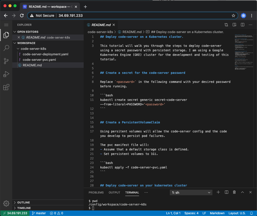Click the EXPLORER sidebar title
This screenshot has height=216, width=257.
point(24,25)
